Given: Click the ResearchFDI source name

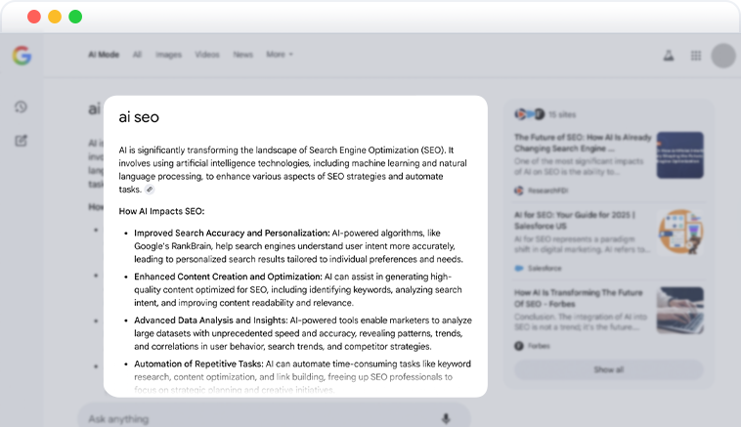Looking at the screenshot, I should [x=547, y=191].
